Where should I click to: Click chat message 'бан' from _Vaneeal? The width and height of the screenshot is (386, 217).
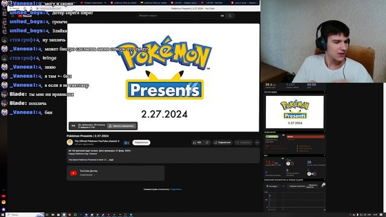48,113
